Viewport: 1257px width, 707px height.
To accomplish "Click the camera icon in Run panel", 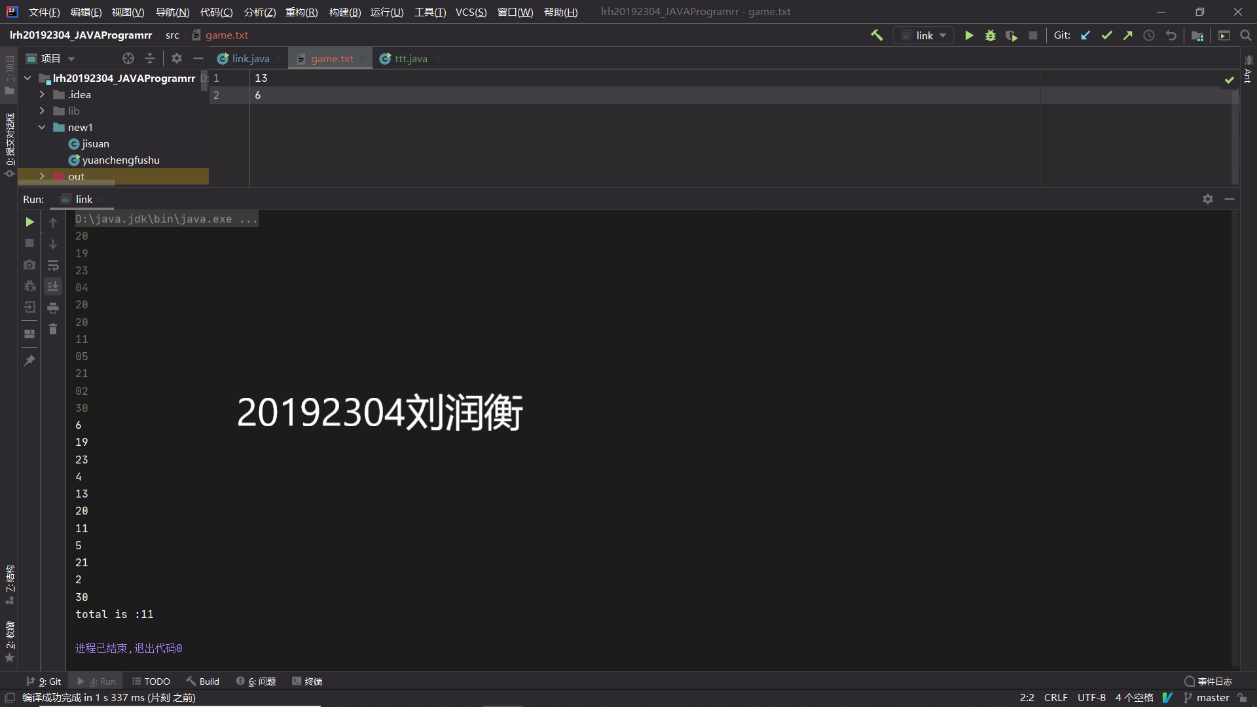I will tap(29, 264).
